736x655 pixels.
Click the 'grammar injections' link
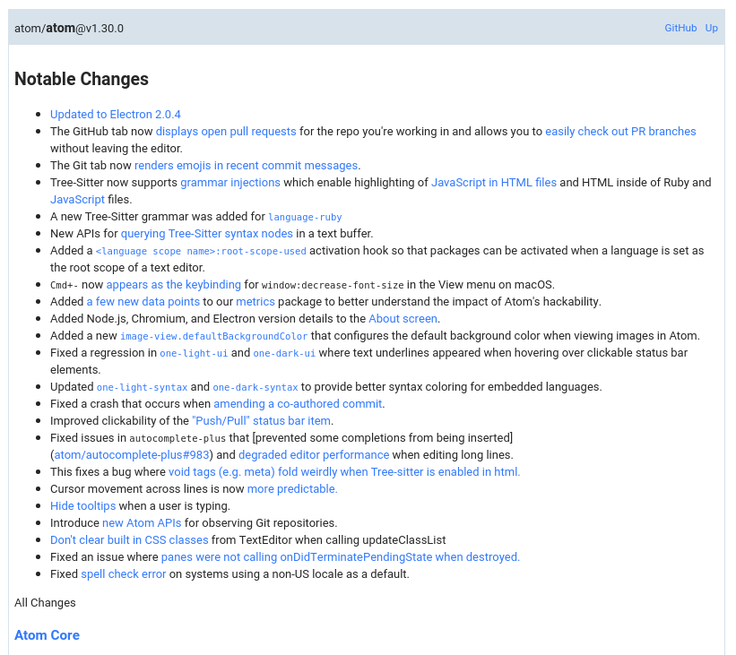pyautogui.click(x=230, y=183)
